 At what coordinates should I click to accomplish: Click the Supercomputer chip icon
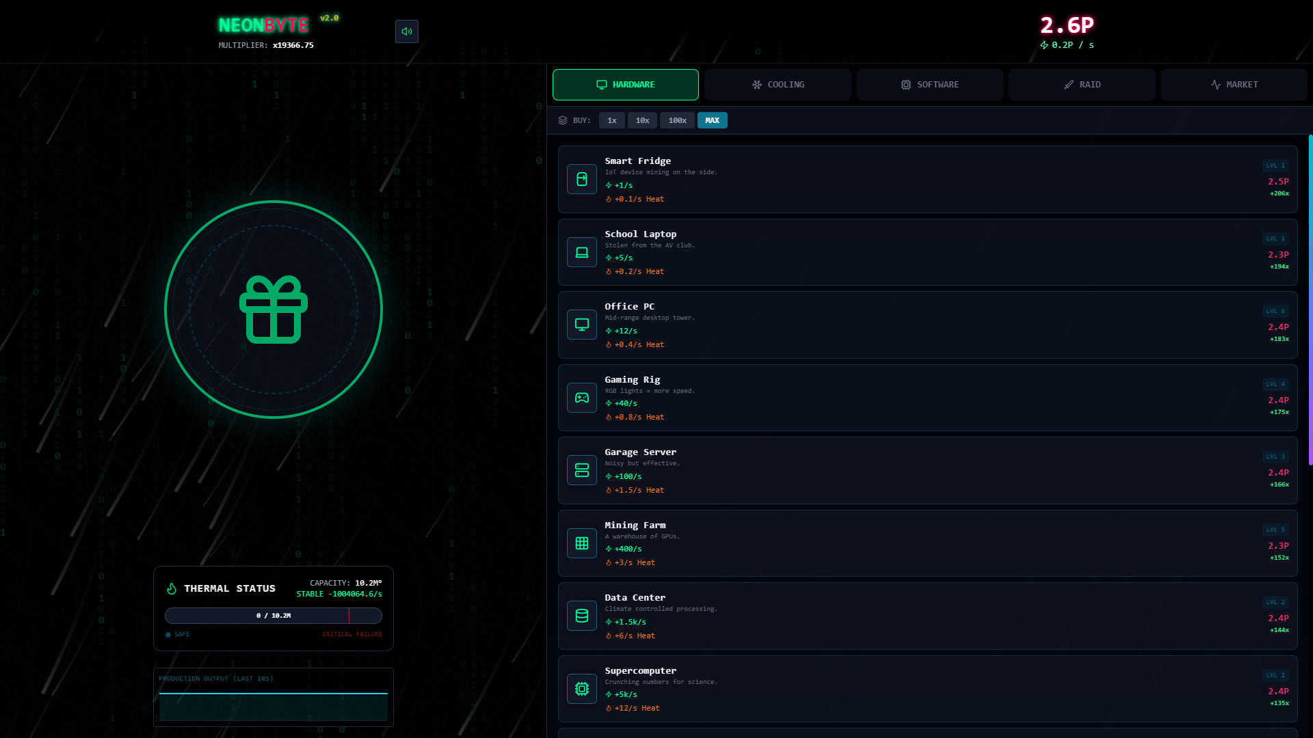[x=582, y=689]
